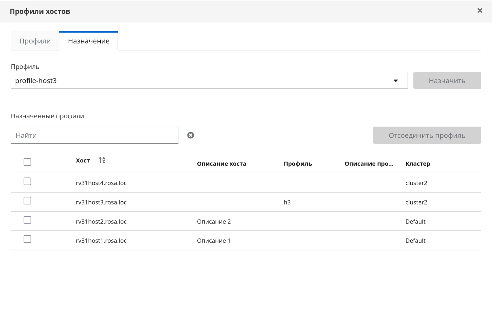Select the rv31host3.rosa.loc checkbox
This screenshot has width=492, height=317.
click(27, 201)
